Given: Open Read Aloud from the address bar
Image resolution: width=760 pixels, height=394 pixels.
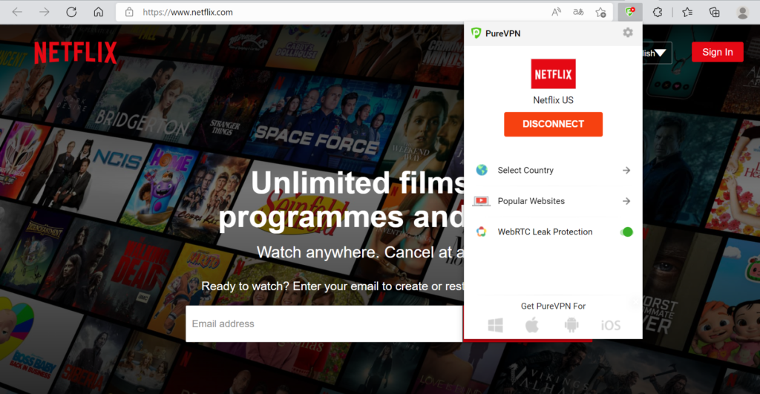Looking at the screenshot, I should tap(556, 12).
